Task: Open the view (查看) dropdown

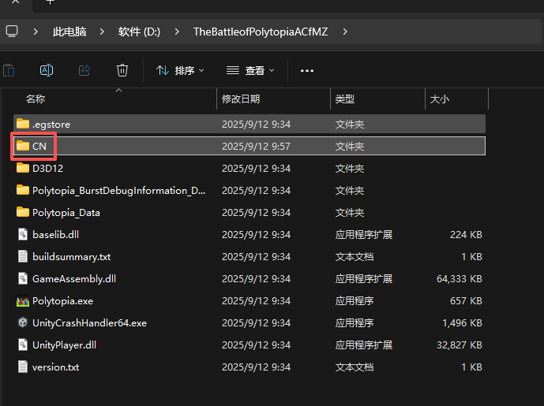Action: click(250, 71)
